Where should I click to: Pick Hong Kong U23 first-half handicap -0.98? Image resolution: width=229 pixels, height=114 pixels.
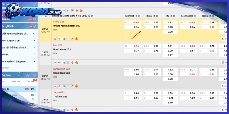(189, 74)
